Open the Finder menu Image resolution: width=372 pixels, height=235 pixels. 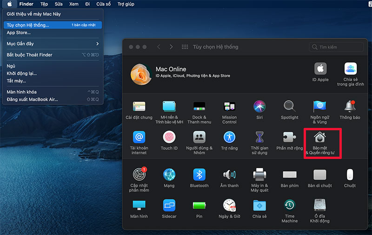pos(27,4)
